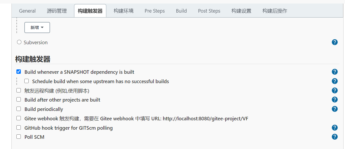Open the Pre Steps tab
345x149 pixels.
click(x=155, y=11)
